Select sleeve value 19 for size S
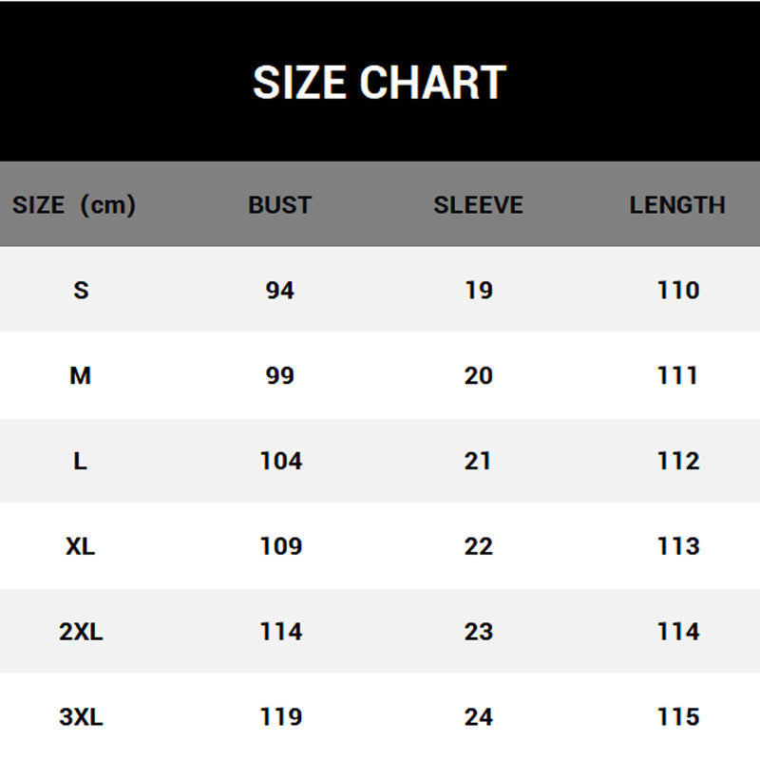Image resolution: width=760 pixels, height=760 pixels. click(x=479, y=290)
